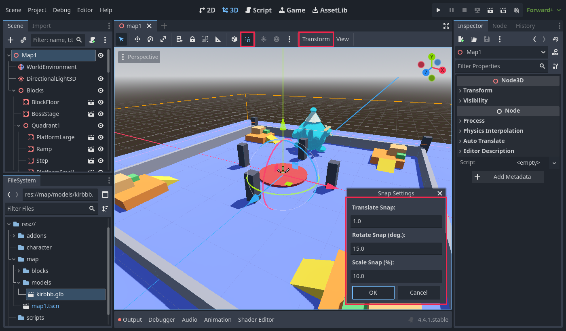
Task: Open the Forward+ renderer dropdown
Action: click(543, 10)
